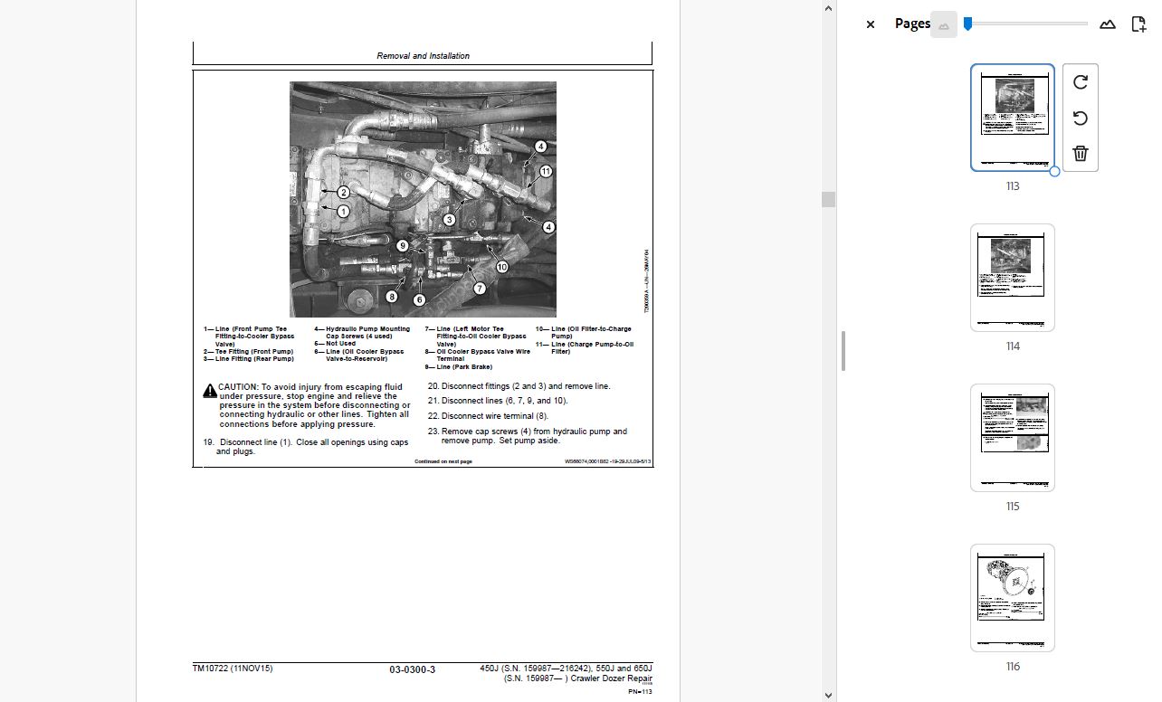The image size is (1162, 702).
Task: Click the document scrollbar down arrow
Action: (x=828, y=695)
